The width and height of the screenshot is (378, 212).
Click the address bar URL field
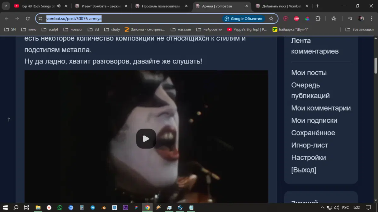(132, 19)
